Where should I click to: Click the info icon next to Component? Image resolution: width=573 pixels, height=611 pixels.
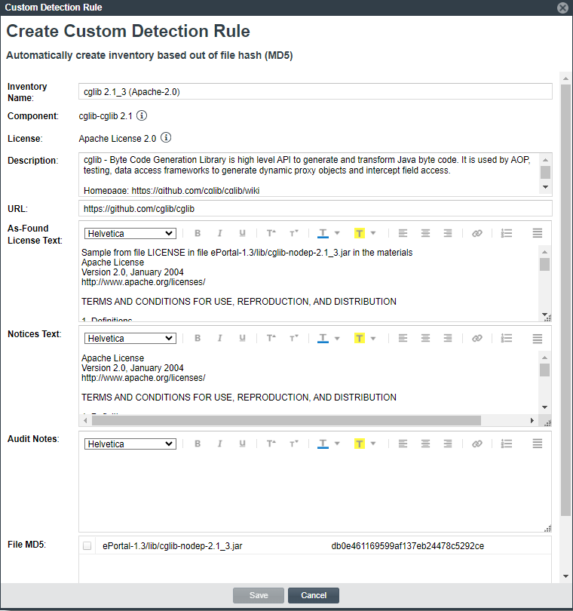(142, 116)
